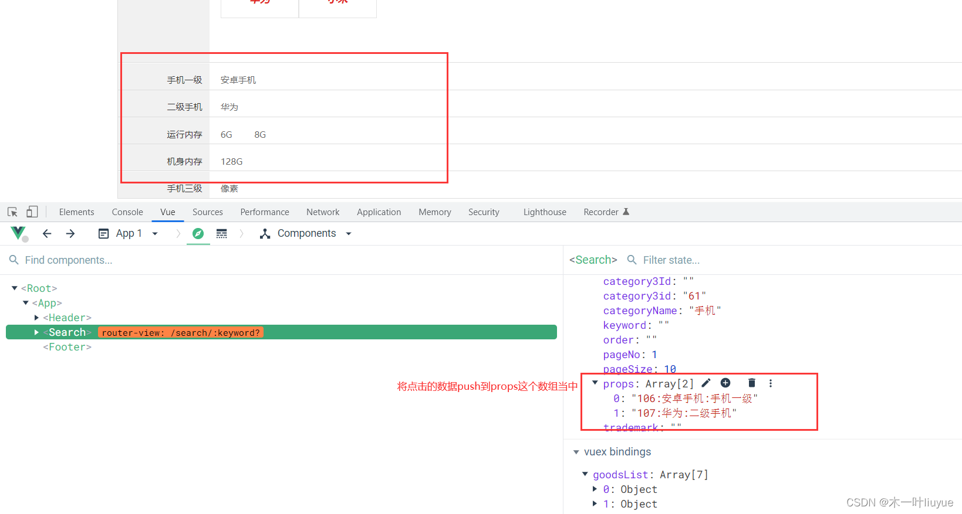Go forward with the right arrow
This screenshot has height=514, width=962.
point(70,233)
